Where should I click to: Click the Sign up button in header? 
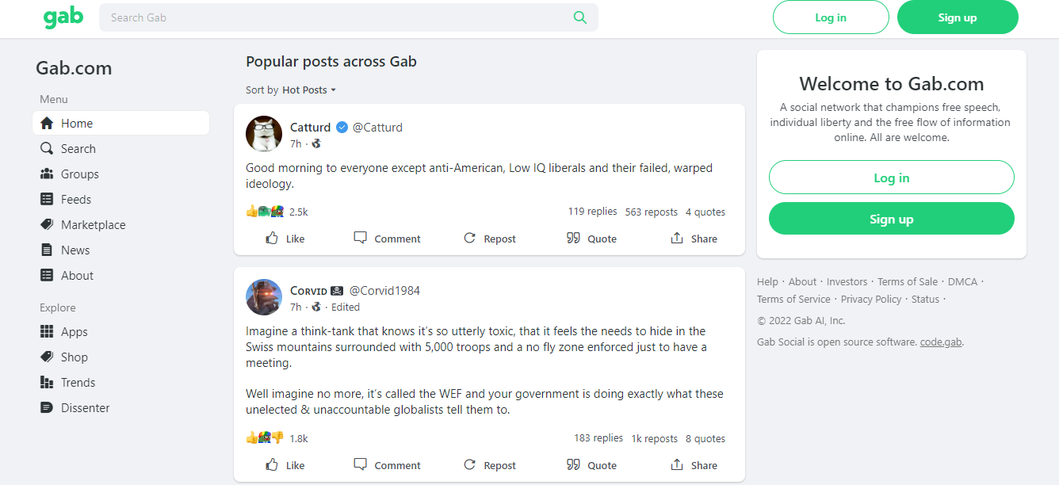(x=958, y=17)
